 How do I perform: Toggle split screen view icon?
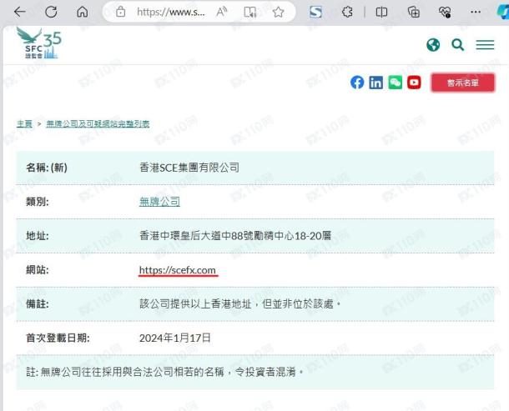(x=381, y=13)
